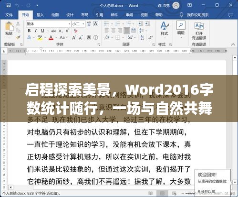This screenshot has width=238, height=197.
Task: Grow the font size with larger A
Action: click(x=74, y=38)
